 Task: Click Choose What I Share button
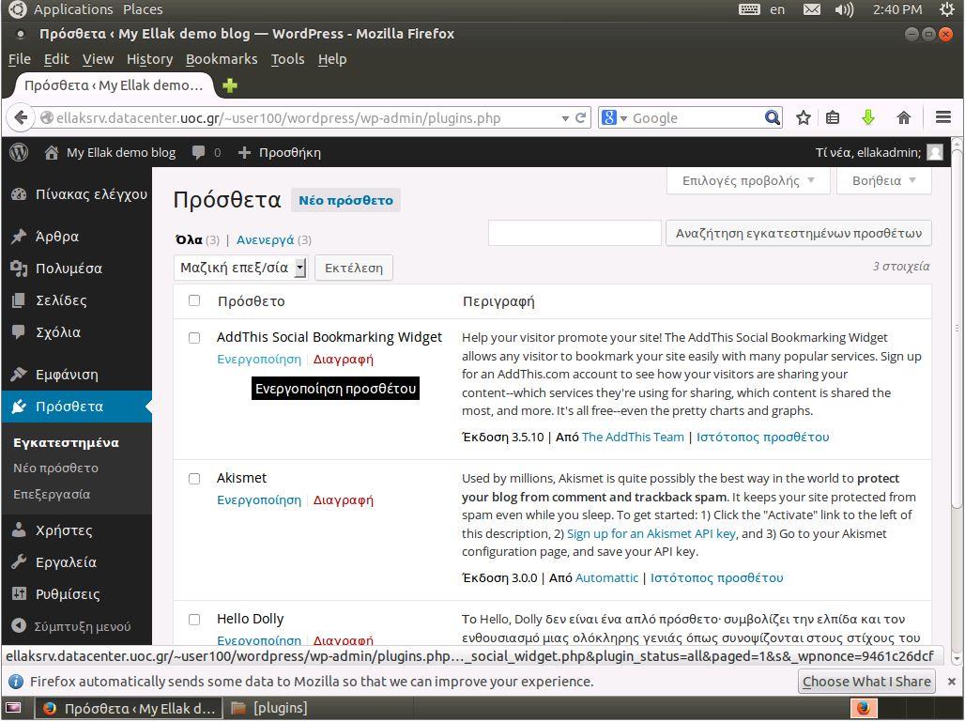tap(866, 682)
